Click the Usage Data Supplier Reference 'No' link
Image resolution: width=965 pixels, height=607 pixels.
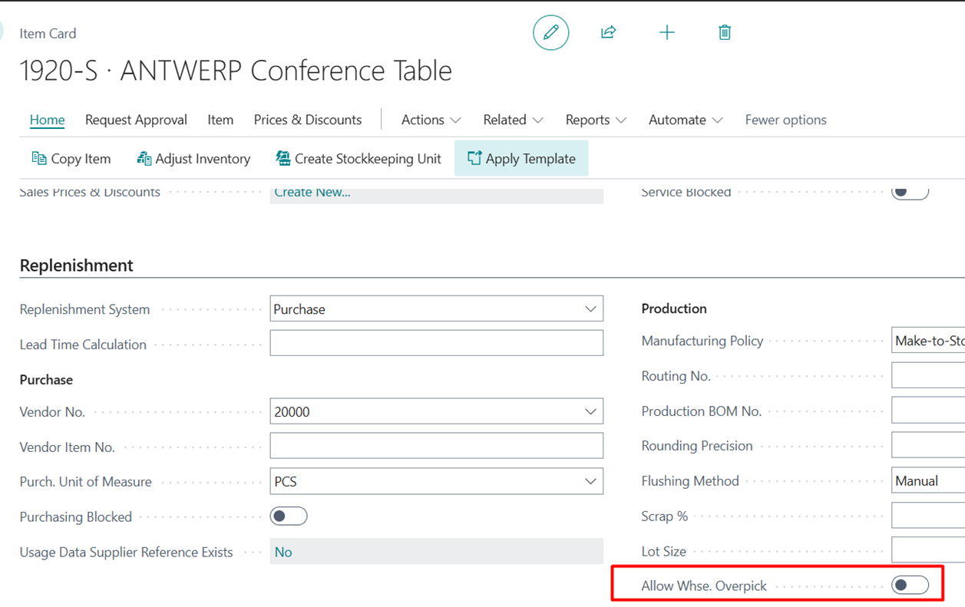click(x=283, y=552)
